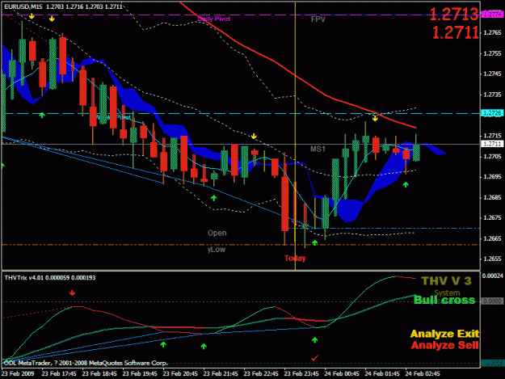This screenshot has width=505, height=379.
Task: Click the yellow down arrow touching the red moving average
Action: (375, 119)
